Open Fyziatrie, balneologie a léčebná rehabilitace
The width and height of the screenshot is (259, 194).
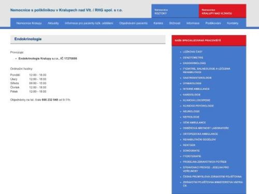pyautogui.click(x=207, y=70)
